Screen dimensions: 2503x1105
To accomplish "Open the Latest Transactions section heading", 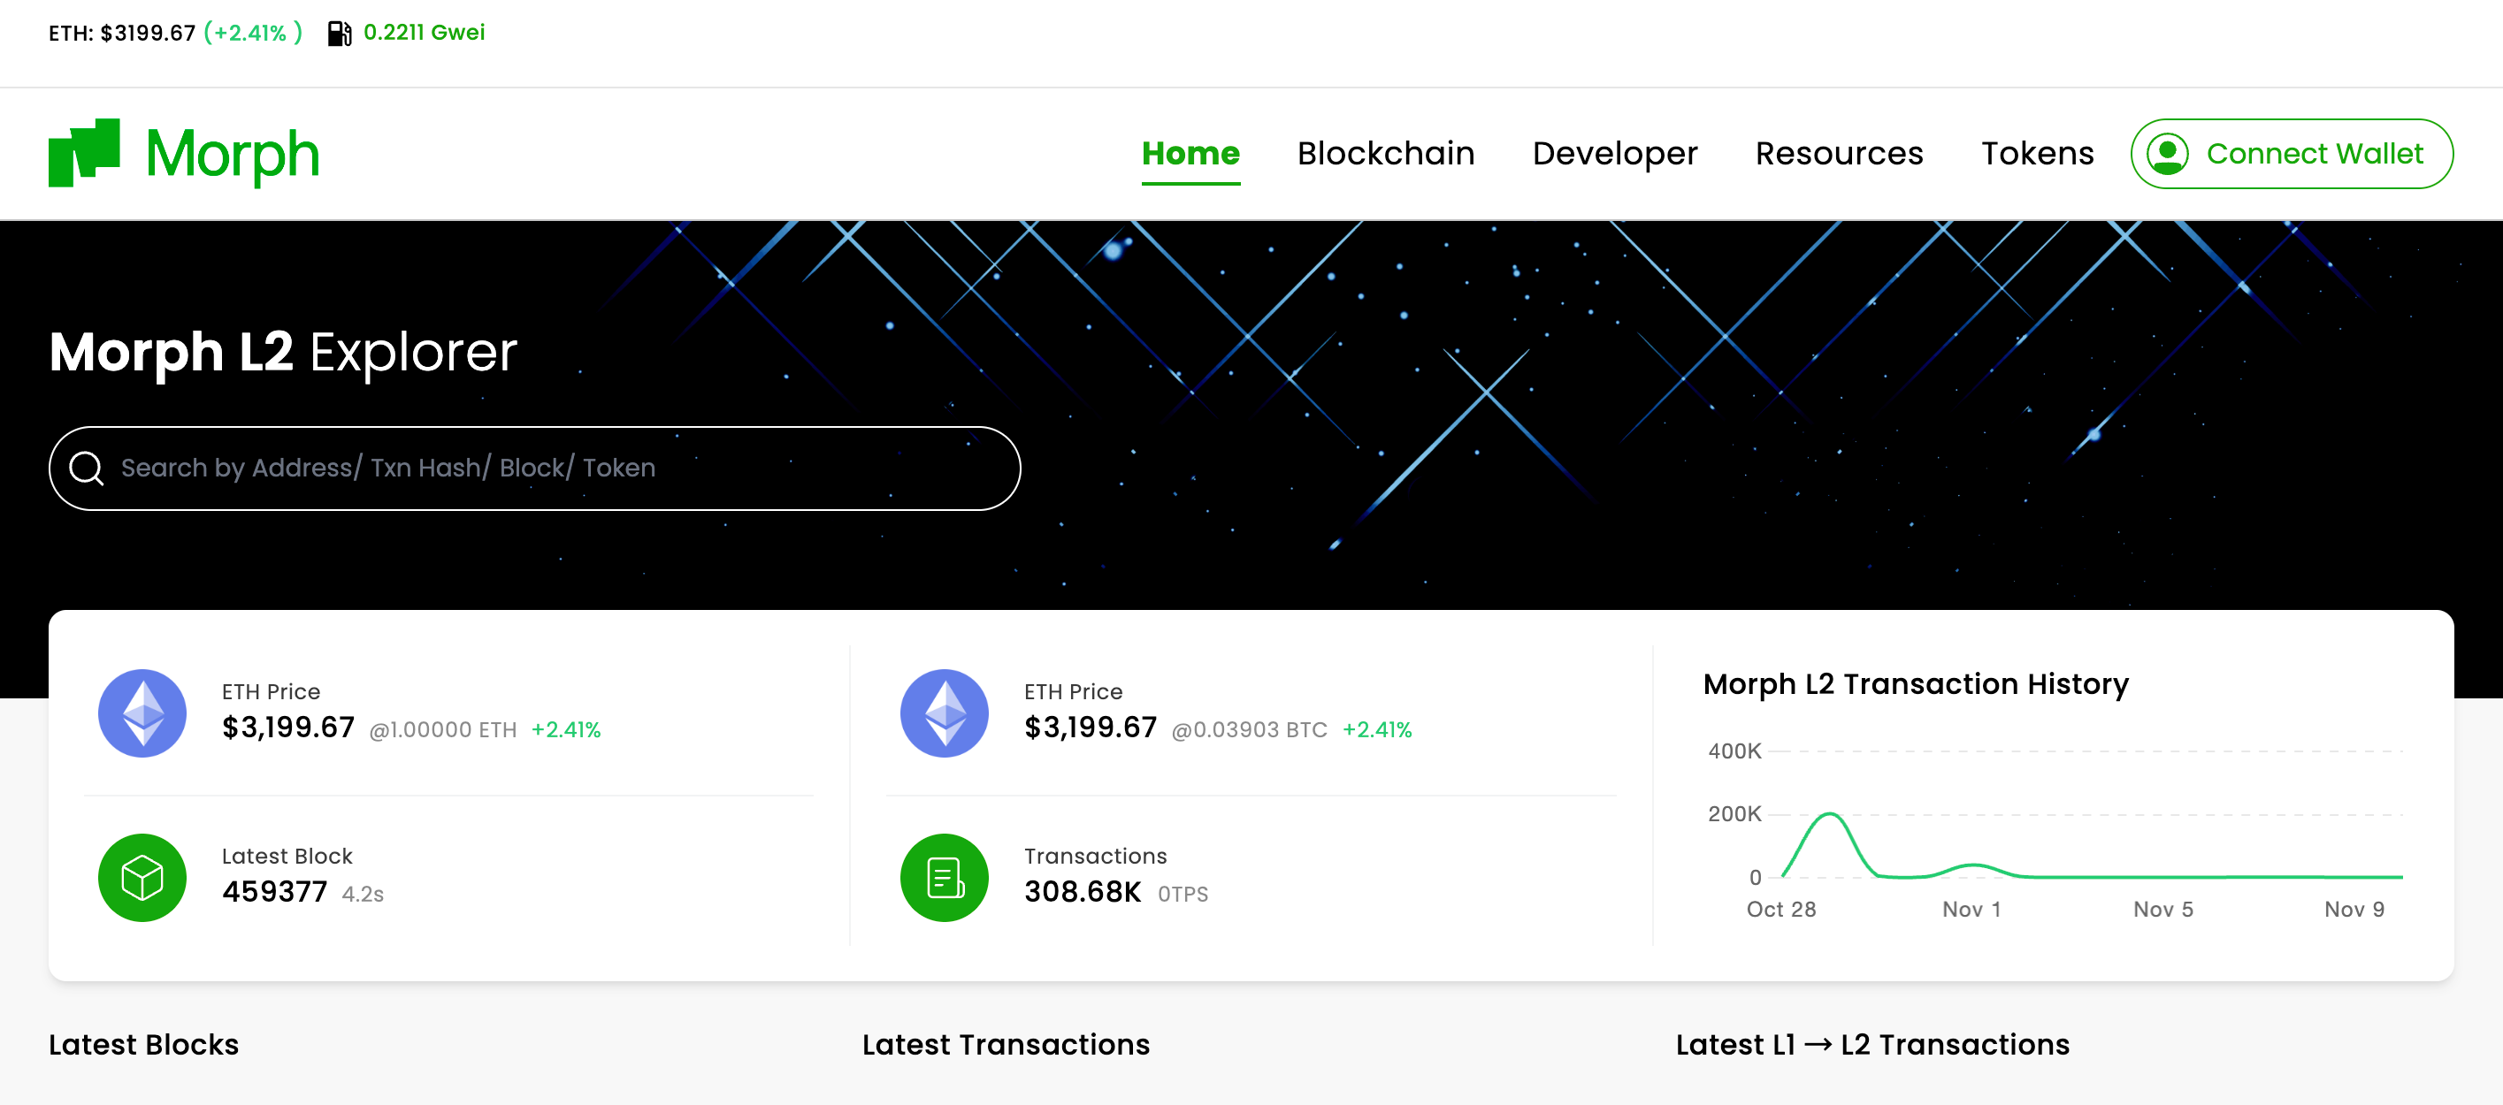I will pyautogui.click(x=1007, y=1044).
